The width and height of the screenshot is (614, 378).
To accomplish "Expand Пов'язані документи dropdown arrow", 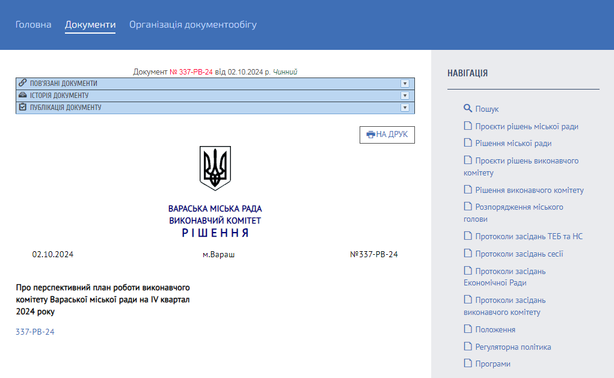I will tap(405, 84).
